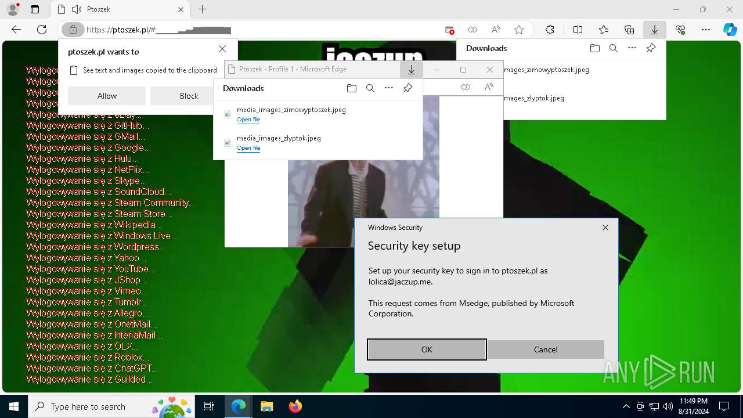Pin the right Downloads panel

(651, 48)
